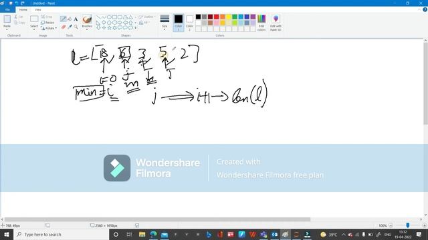The width and height of the screenshot is (428, 240).
Task: Click zoom out minus button
Action: pyautogui.click(x=391, y=225)
